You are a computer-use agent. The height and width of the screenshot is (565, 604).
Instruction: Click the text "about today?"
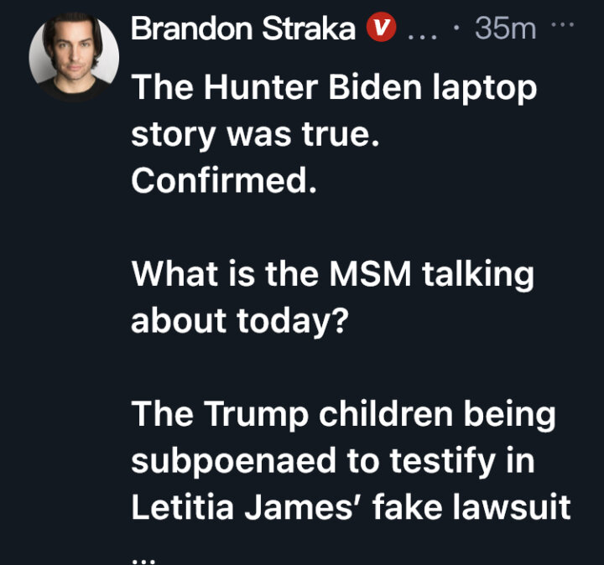240,321
